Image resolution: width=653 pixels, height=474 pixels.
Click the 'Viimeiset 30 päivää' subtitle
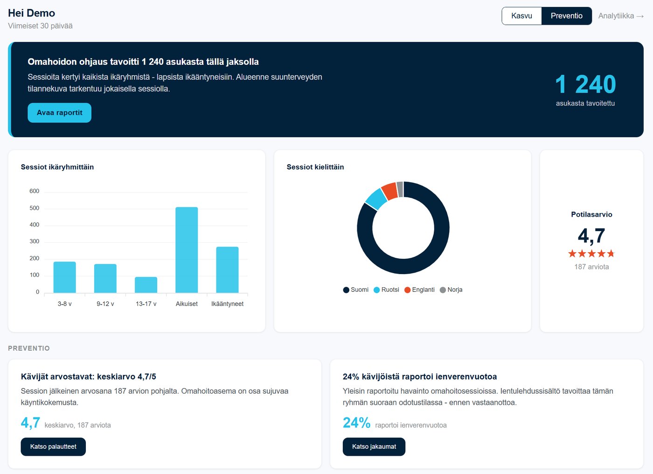pos(40,26)
